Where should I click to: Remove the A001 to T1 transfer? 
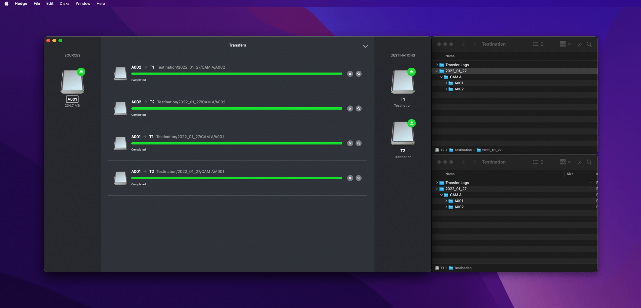pos(350,143)
